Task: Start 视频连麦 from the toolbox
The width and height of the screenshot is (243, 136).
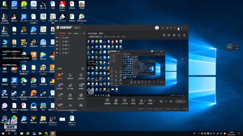Action: coord(60,86)
